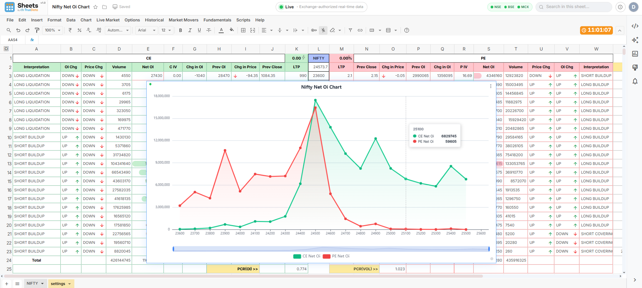Viewport: 642px width, 288px height.
Task: Open the Live Market menu
Action: tap(108, 20)
